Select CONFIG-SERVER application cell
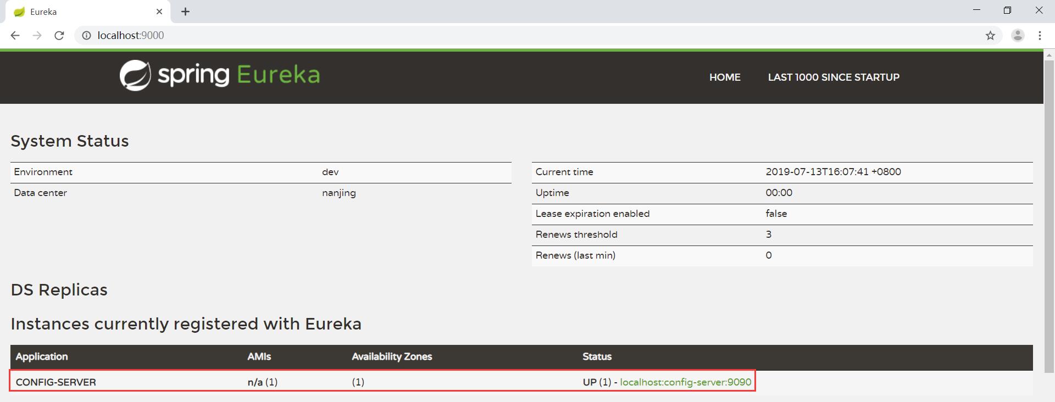 pos(56,382)
